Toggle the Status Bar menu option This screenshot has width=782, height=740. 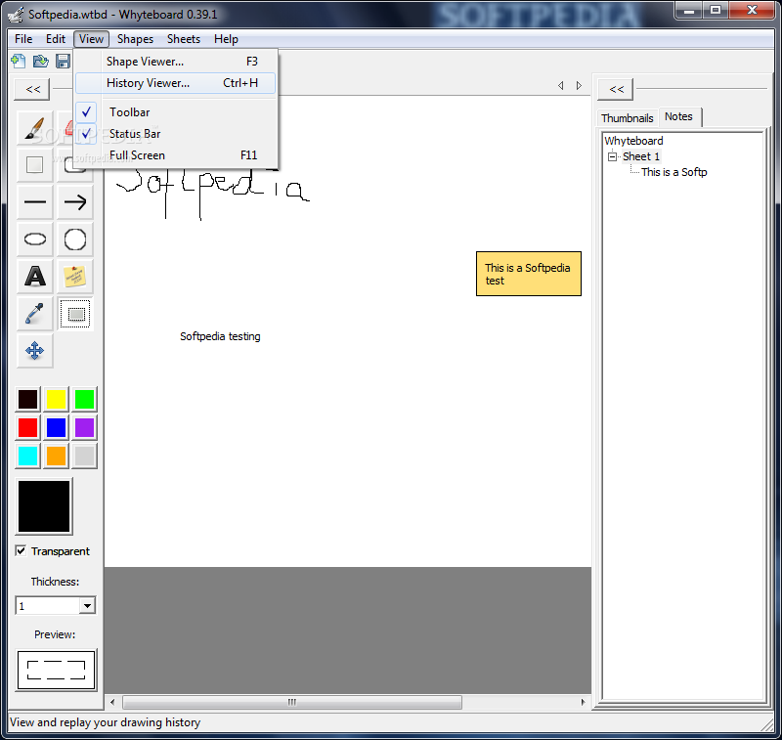point(176,134)
